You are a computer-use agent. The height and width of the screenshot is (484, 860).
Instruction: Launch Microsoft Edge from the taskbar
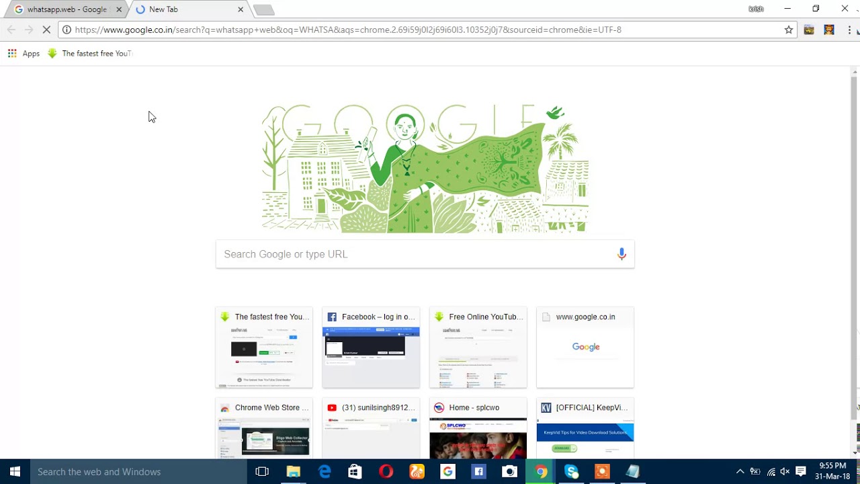(x=325, y=472)
